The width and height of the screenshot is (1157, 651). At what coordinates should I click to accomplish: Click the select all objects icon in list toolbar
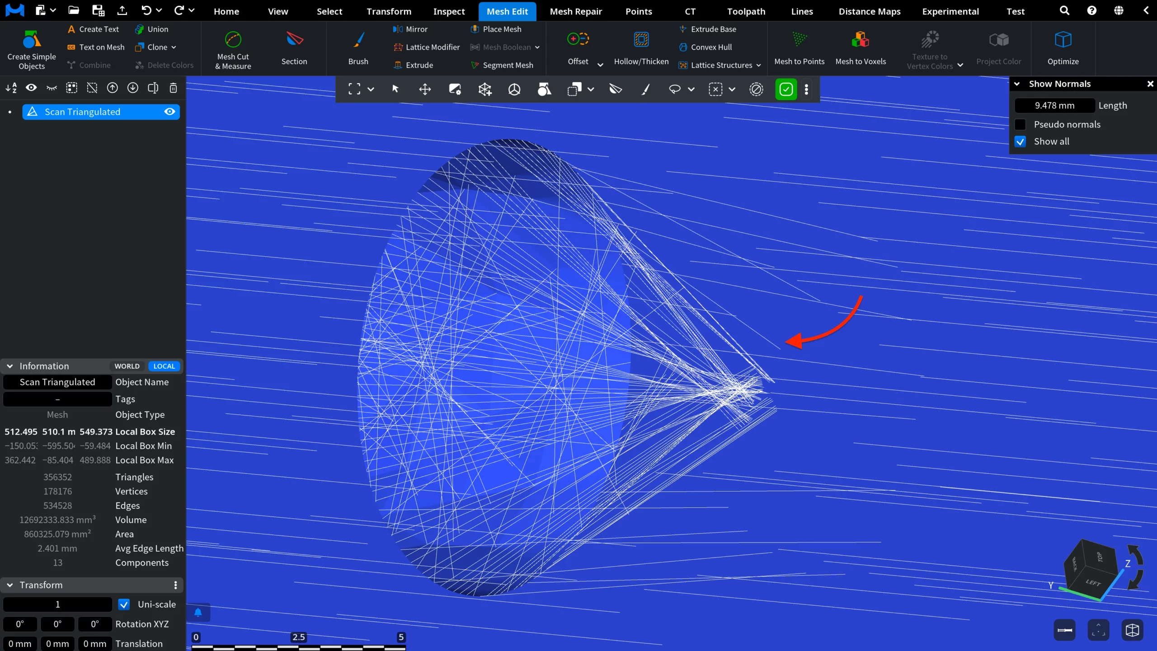click(x=71, y=88)
